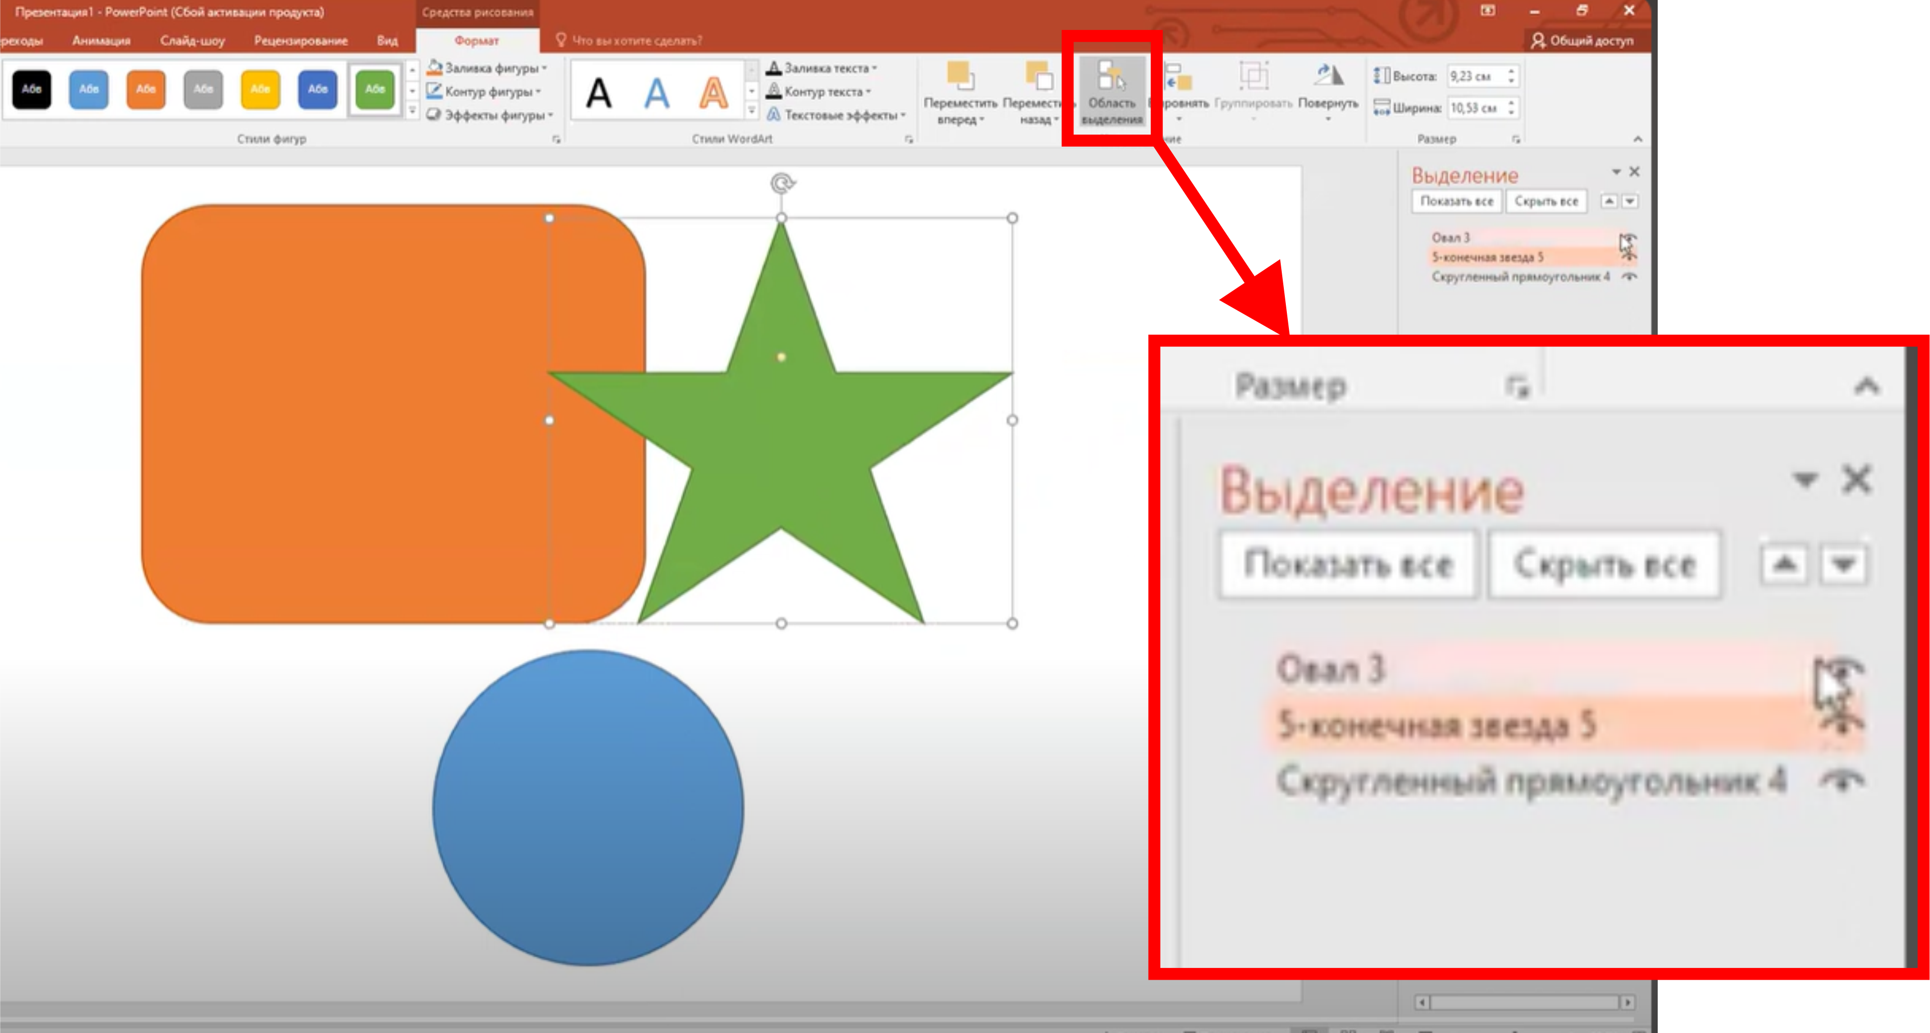Expand Текстовые эффекты dropdown
1930x1033 pixels.
(x=903, y=115)
